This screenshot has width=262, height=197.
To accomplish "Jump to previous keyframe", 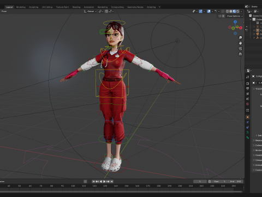I will coord(97,182).
